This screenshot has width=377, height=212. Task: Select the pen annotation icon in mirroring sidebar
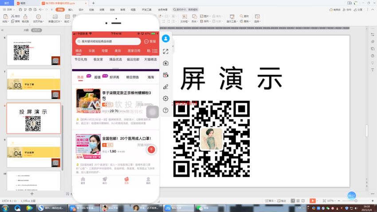166,87
